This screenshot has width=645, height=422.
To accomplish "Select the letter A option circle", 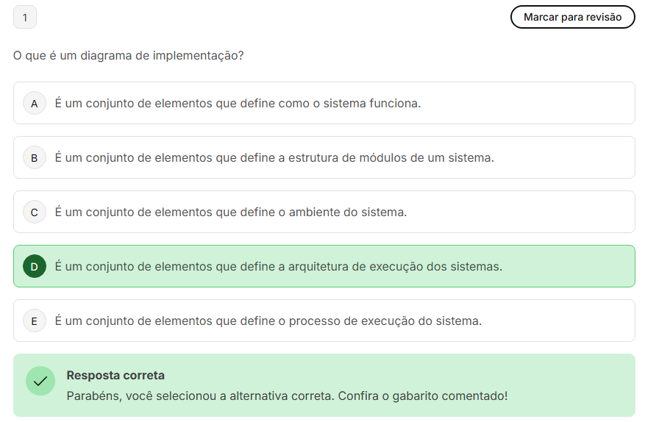I will coord(34,103).
